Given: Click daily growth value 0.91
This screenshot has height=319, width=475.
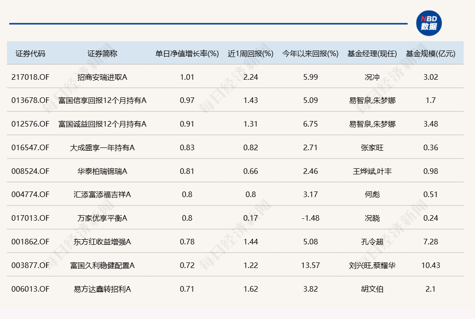Looking at the screenshot, I should click(187, 124).
